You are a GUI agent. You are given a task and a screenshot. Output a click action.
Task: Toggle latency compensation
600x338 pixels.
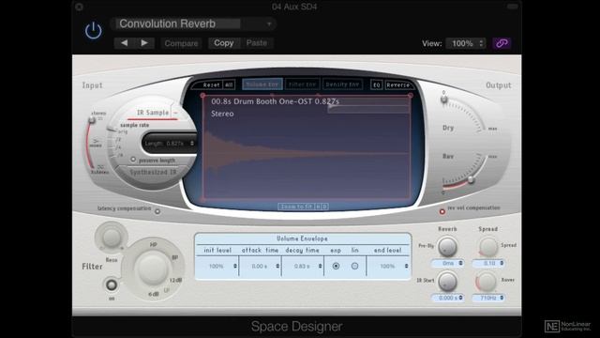coord(157,211)
